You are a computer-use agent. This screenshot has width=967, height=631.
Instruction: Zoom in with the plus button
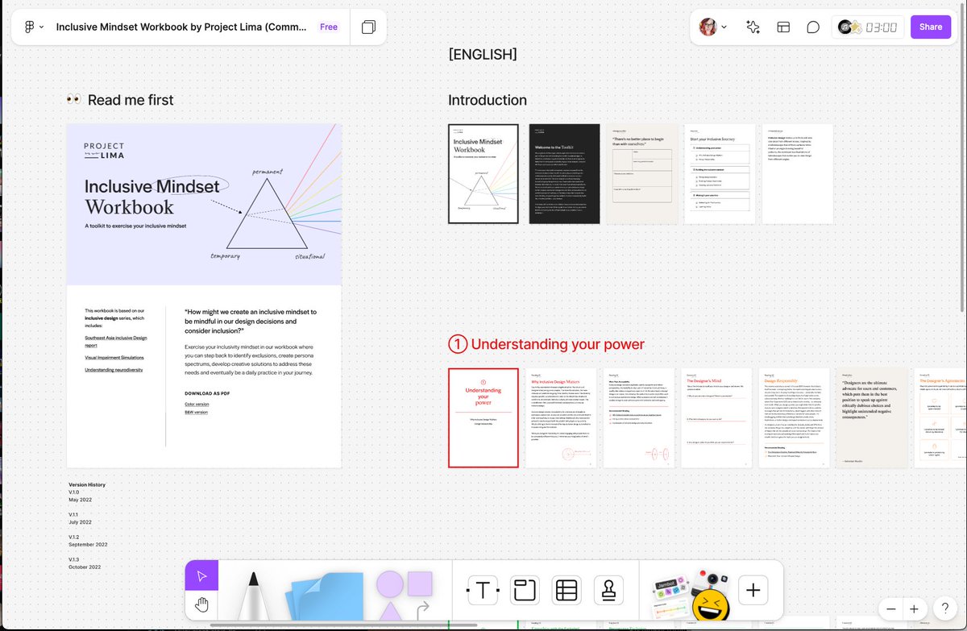pos(914,609)
